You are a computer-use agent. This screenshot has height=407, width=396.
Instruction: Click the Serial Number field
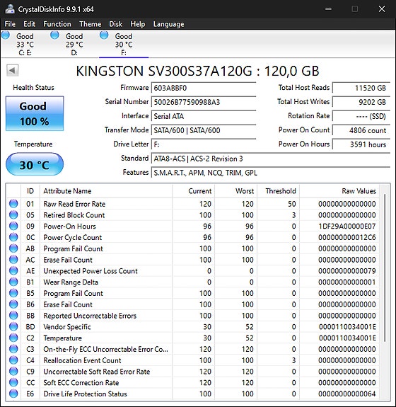204,102
